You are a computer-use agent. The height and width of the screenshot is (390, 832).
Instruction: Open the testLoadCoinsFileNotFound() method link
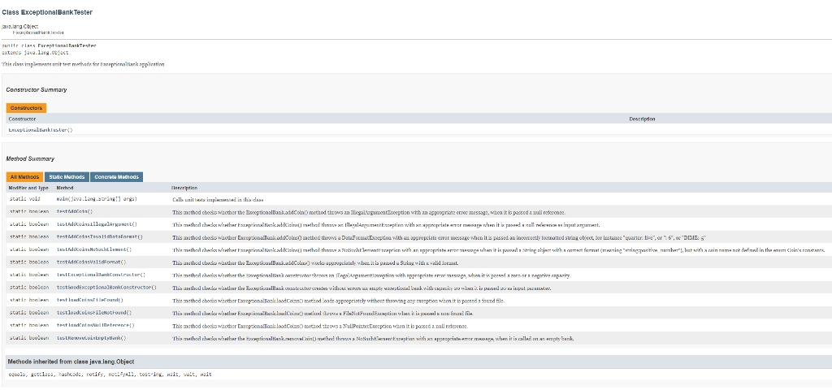[x=94, y=313]
